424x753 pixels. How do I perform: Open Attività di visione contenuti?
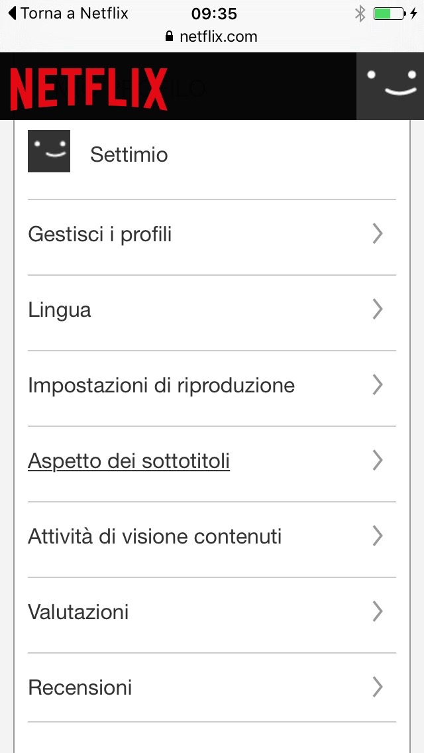pyautogui.click(x=154, y=537)
